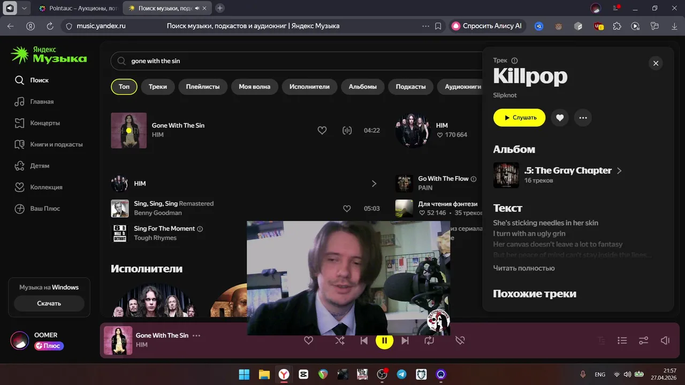Click the gone with the sin search field
This screenshot has width=685, height=385.
[x=297, y=61]
